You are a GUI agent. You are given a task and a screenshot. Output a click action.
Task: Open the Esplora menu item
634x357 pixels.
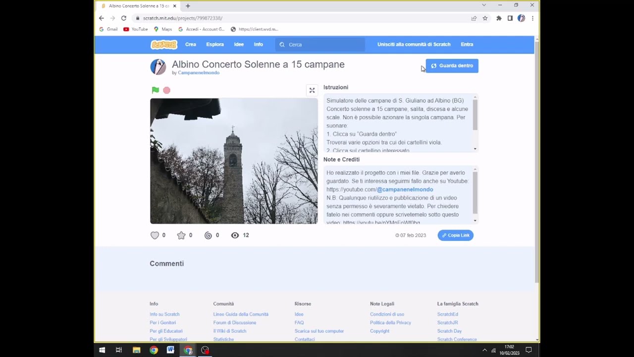(x=215, y=45)
